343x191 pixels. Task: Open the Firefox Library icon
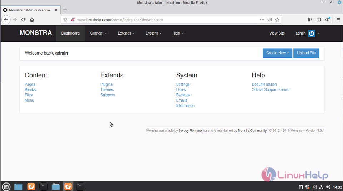click(x=310, y=20)
